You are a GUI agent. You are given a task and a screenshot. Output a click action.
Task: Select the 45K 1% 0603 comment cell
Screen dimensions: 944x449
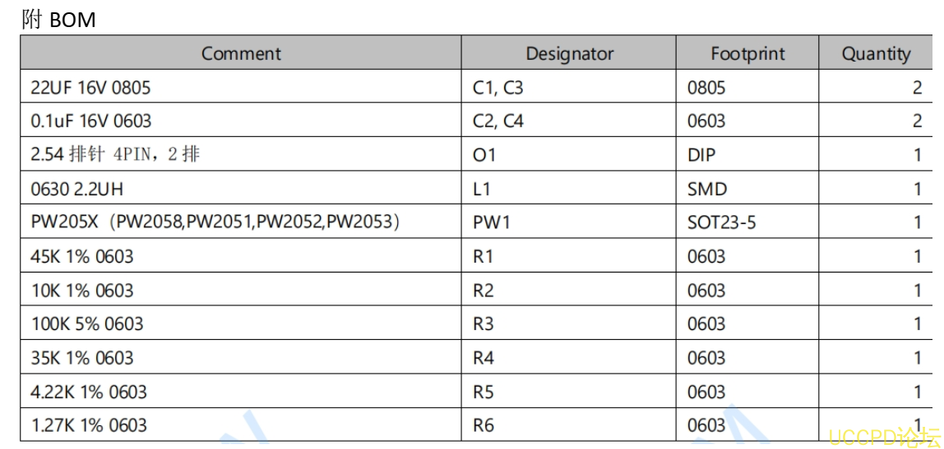82,256
